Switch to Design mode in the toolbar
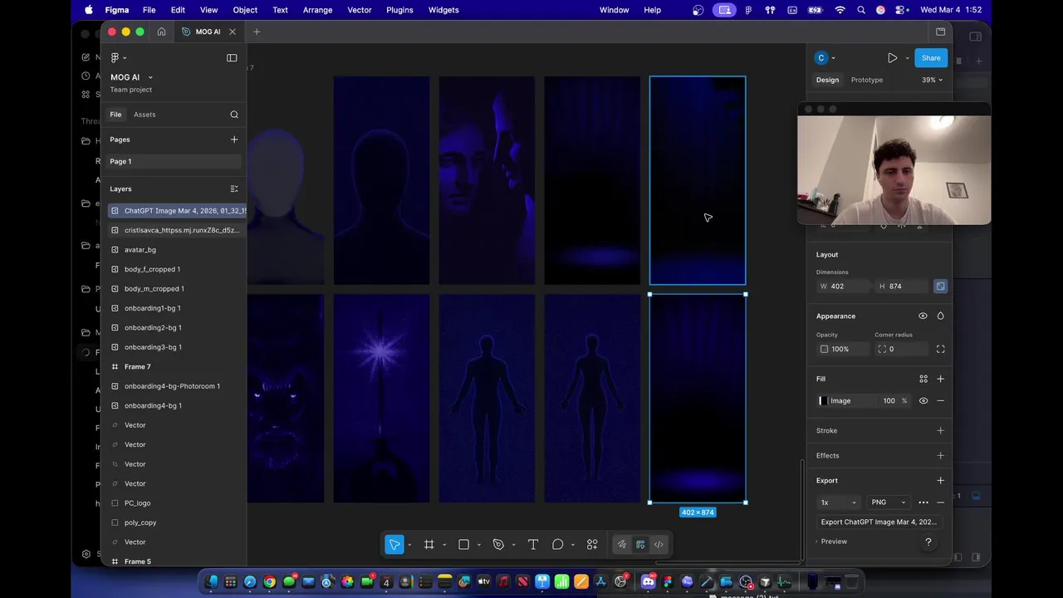 coord(640,545)
